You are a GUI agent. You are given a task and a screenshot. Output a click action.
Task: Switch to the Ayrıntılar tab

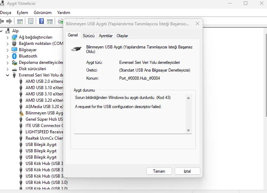coord(106,36)
